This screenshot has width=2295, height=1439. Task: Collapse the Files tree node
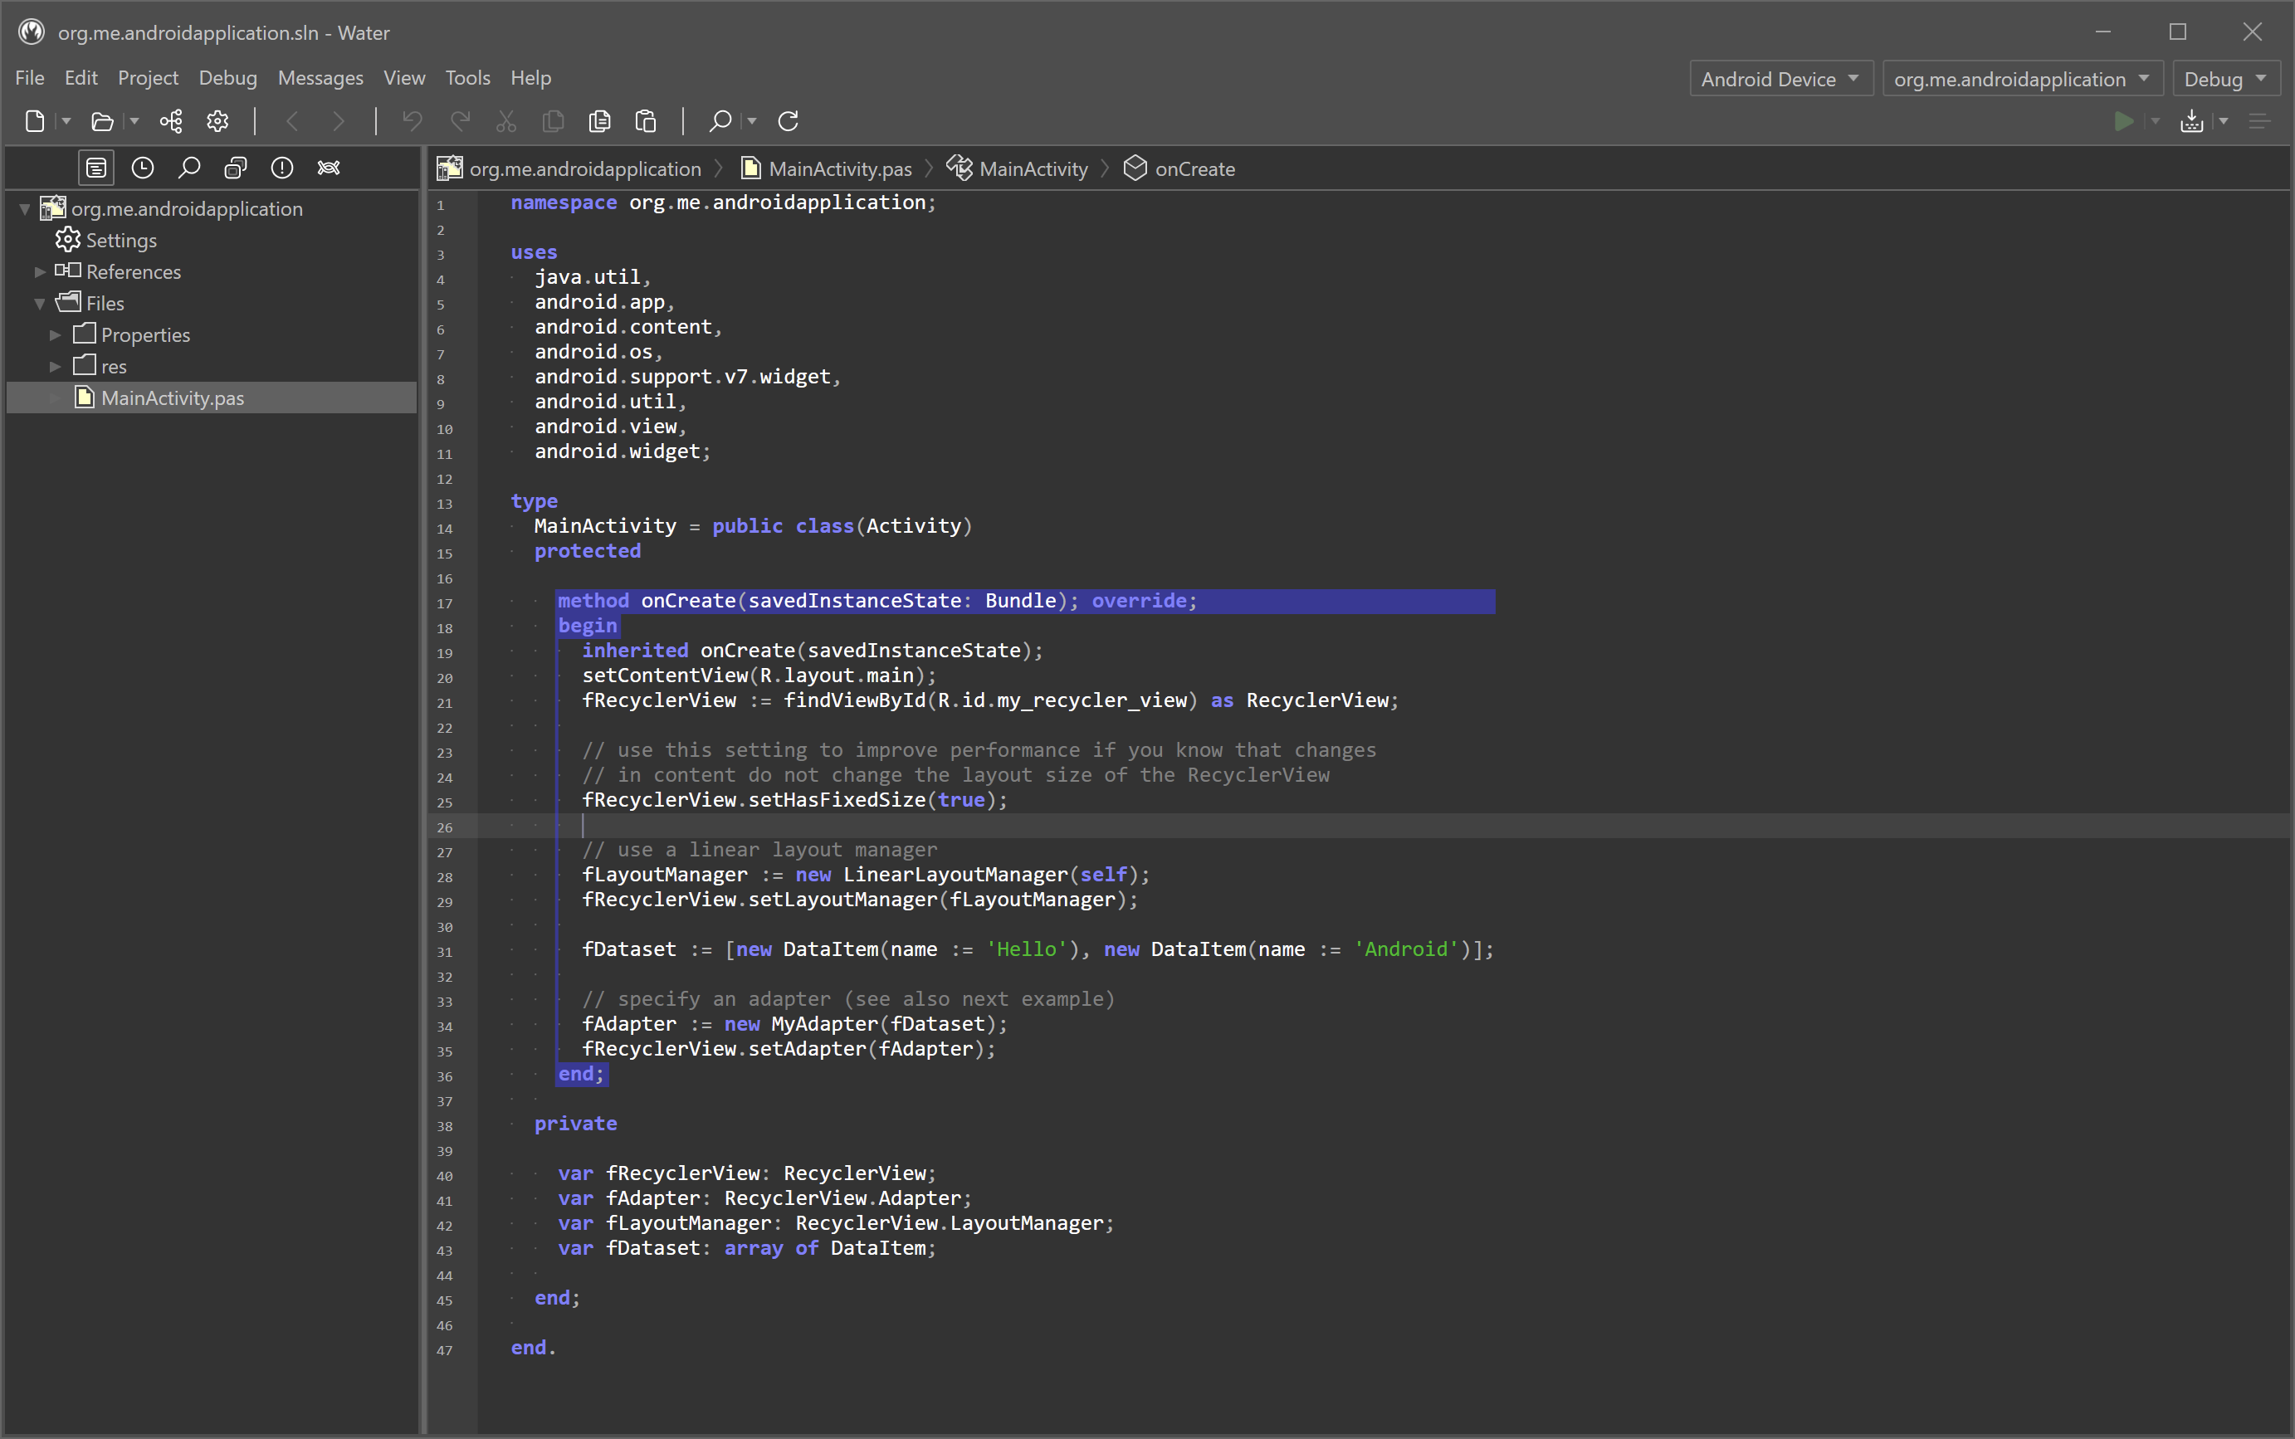(40, 304)
